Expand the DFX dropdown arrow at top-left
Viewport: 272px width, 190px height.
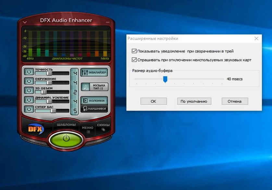coord(25,22)
